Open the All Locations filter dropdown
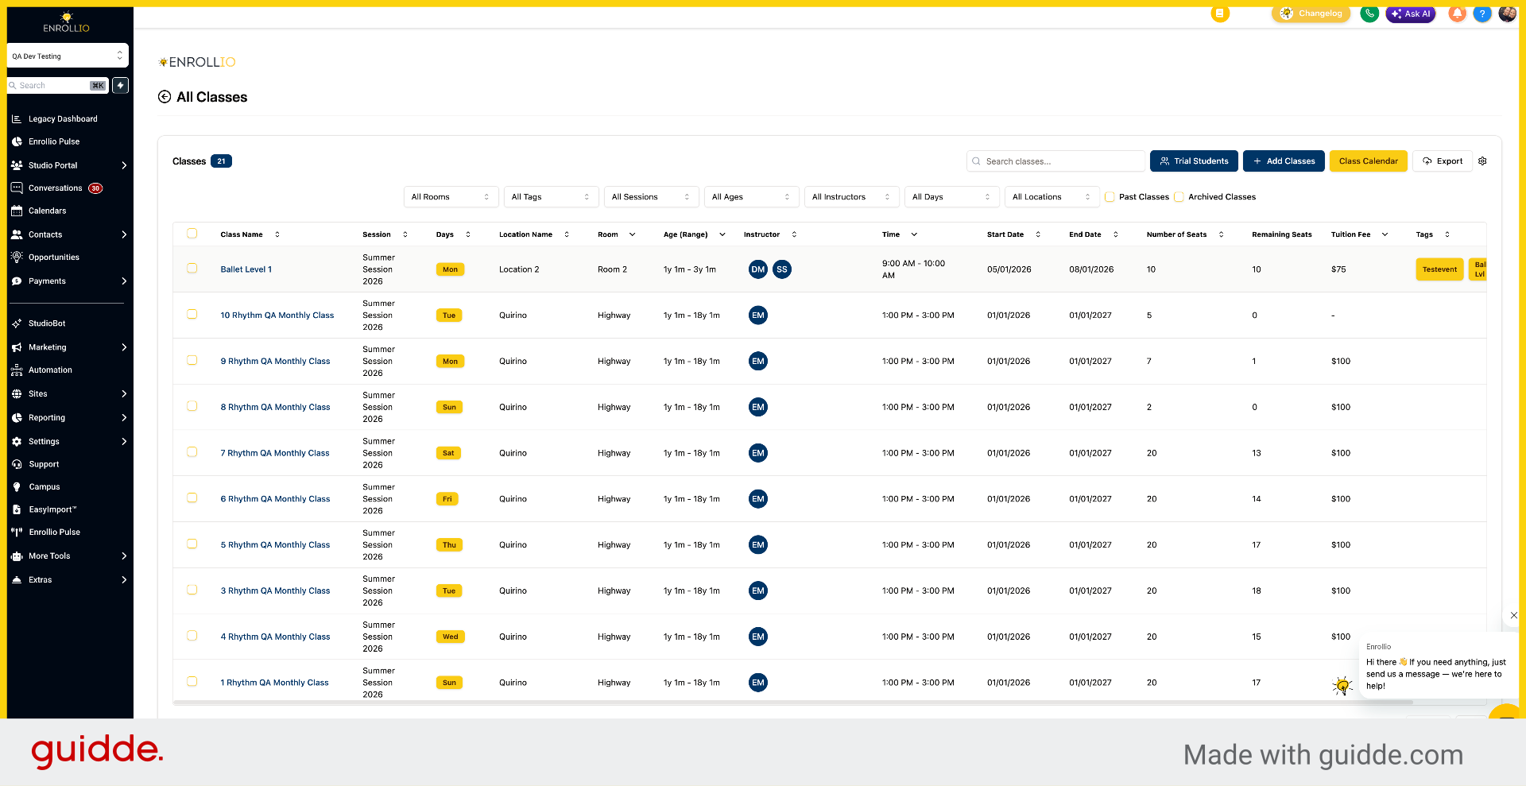The image size is (1526, 786). click(1052, 197)
